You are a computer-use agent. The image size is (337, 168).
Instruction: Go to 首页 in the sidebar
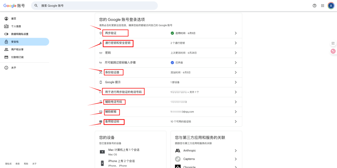25,19
